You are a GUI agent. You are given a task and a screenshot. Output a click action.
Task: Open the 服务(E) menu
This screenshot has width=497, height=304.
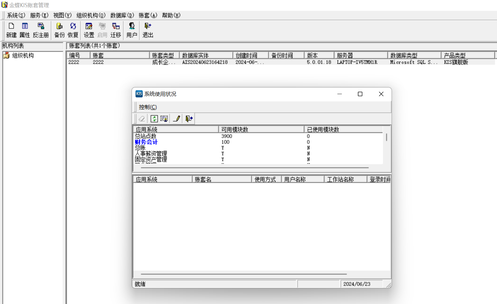coord(39,15)
